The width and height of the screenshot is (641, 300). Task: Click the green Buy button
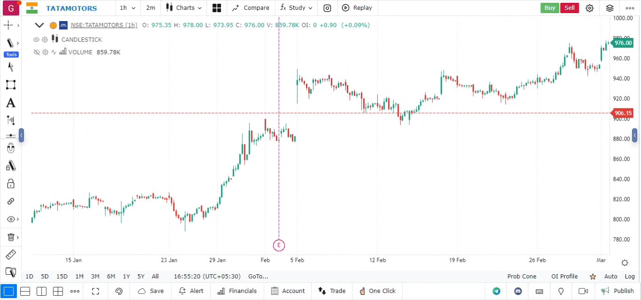tap(549, 8)
